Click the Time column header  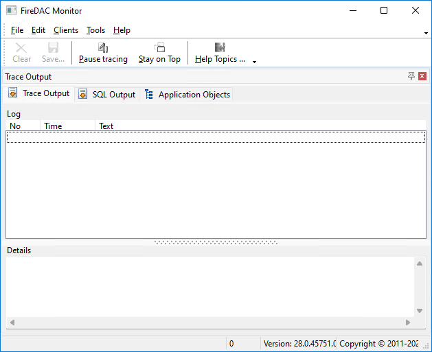[68, 126]
